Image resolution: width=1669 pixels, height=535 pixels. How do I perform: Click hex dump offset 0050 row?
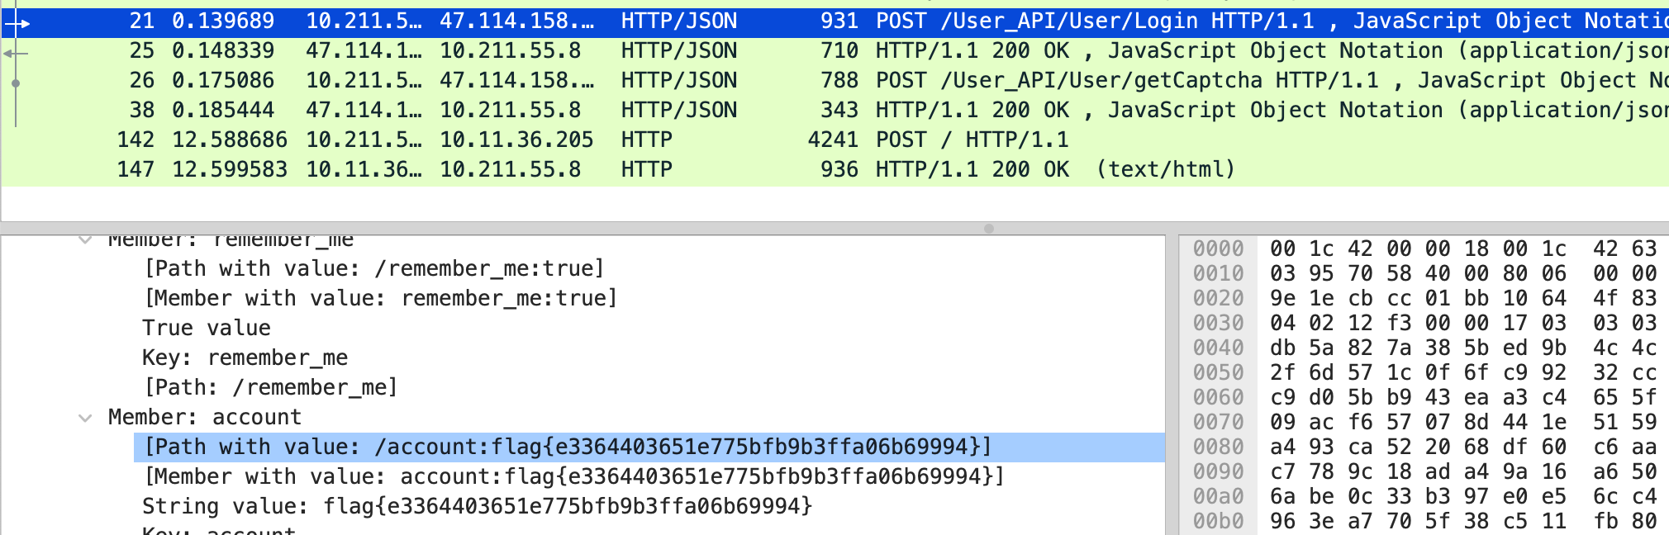tap(1218, 373)
